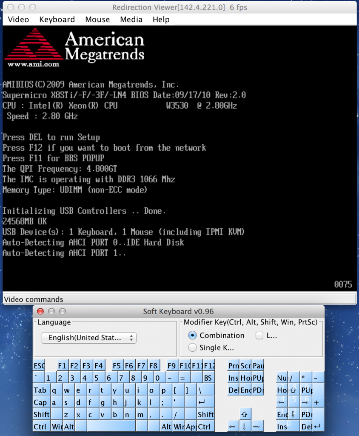Click the left Alt soft key

click(69, 426)
